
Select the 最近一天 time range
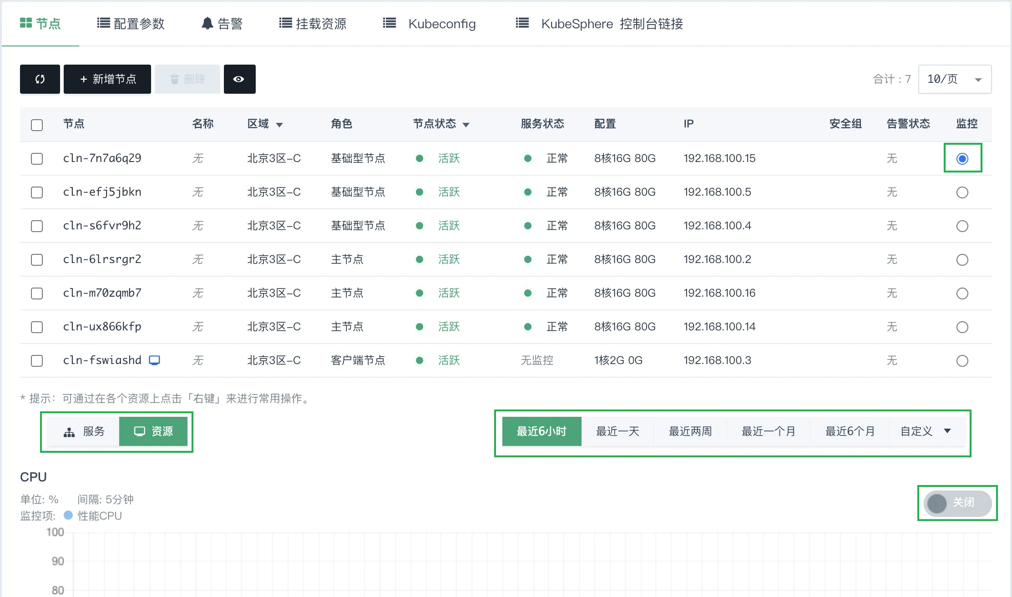point(617,431)
